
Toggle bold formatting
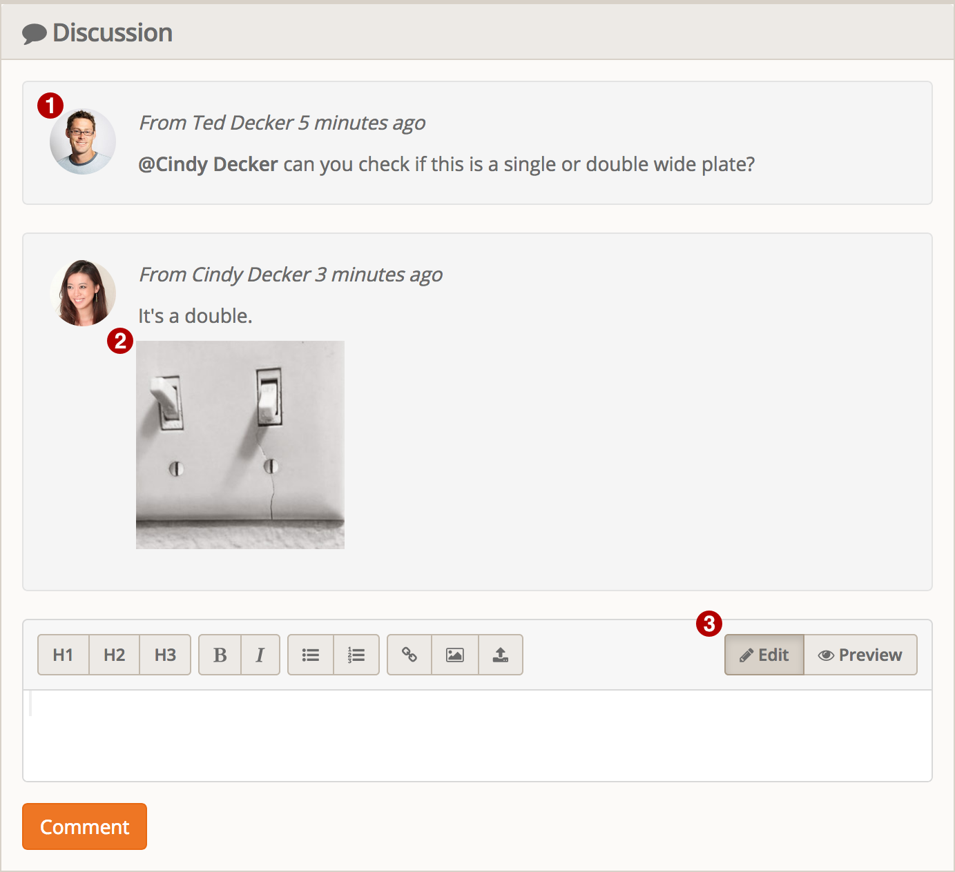click(x=220, y=655)
